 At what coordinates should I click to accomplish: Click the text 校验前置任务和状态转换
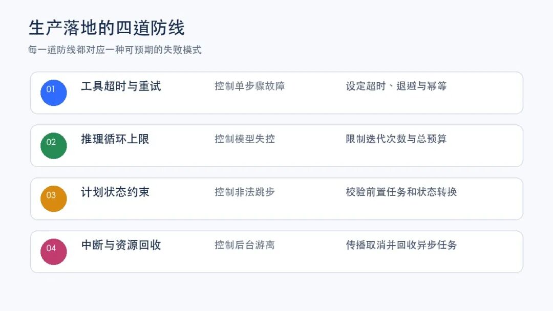pyautogui.click(x=401, y=192)
